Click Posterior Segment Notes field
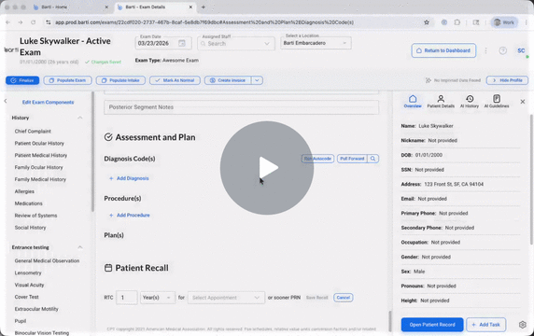The image size is (534, 336). [x=241, y=107]
